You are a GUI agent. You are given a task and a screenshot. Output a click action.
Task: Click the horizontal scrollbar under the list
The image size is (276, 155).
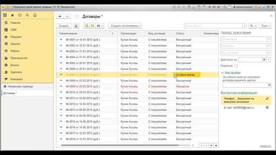[x=120, y=146]
